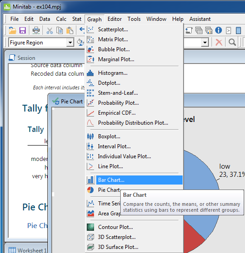The width and height of the screenshot is (245, 253).
Task: Open the Help menu
Action: [x=178, y=19]
